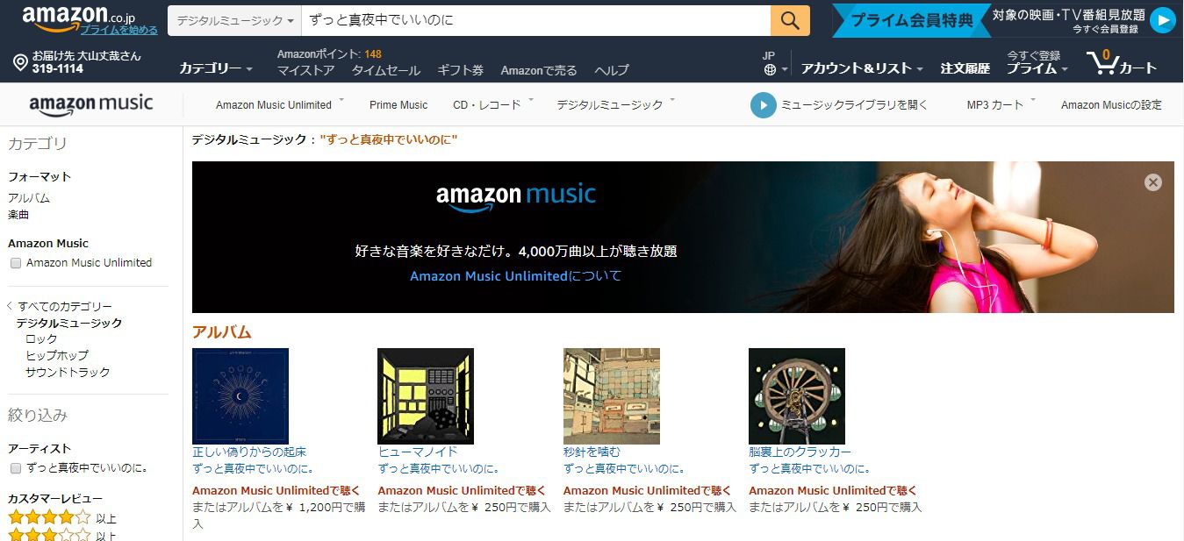Open the CD・レコード menu
This screenshot has height=541, width=1184.
pos(493,105)
